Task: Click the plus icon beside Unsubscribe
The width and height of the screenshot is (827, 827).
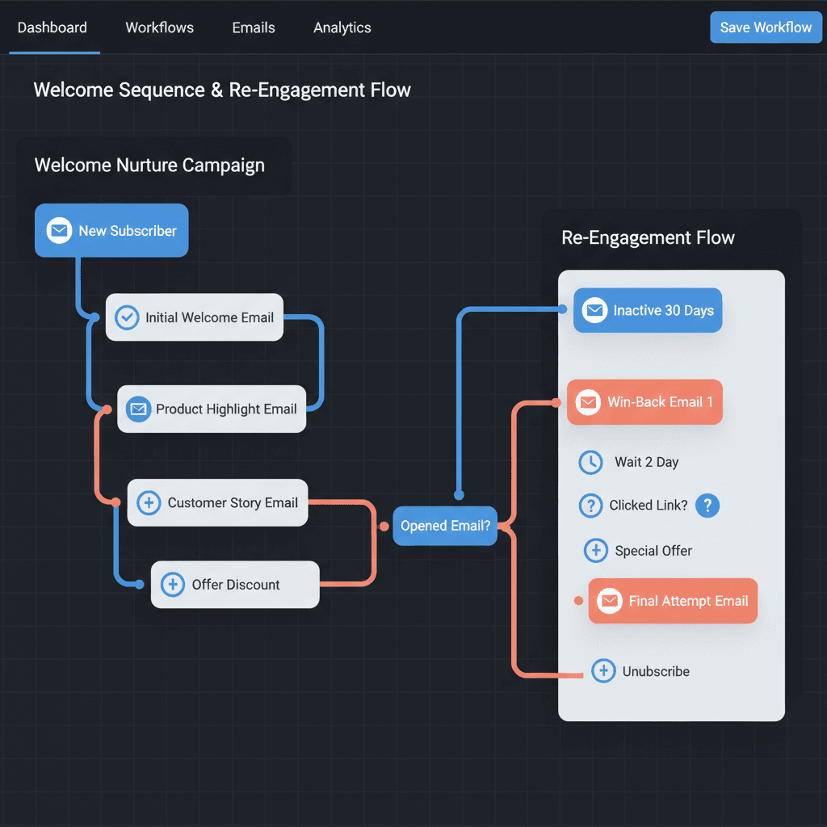Action: tap(603, 670)
